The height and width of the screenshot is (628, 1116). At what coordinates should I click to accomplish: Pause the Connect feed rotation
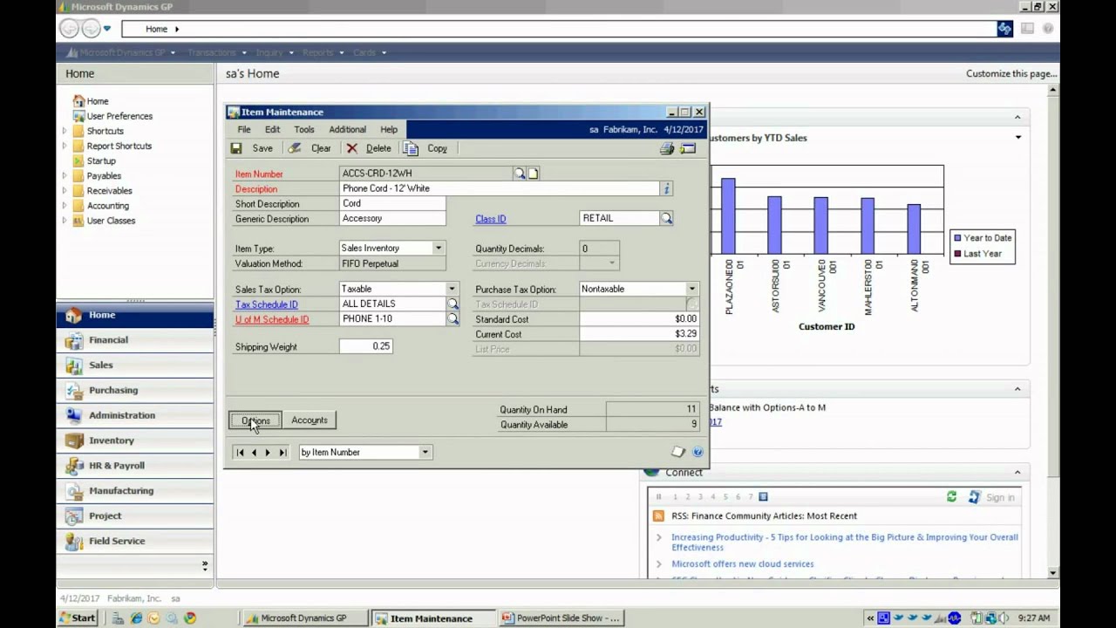tap(659, 497)
